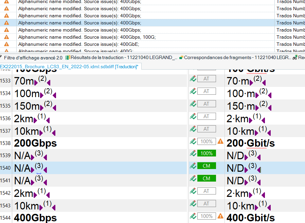Screen dimensions: 305x223
Task: Click source text '70m' in segment 1533
Action: coord(24,81)
